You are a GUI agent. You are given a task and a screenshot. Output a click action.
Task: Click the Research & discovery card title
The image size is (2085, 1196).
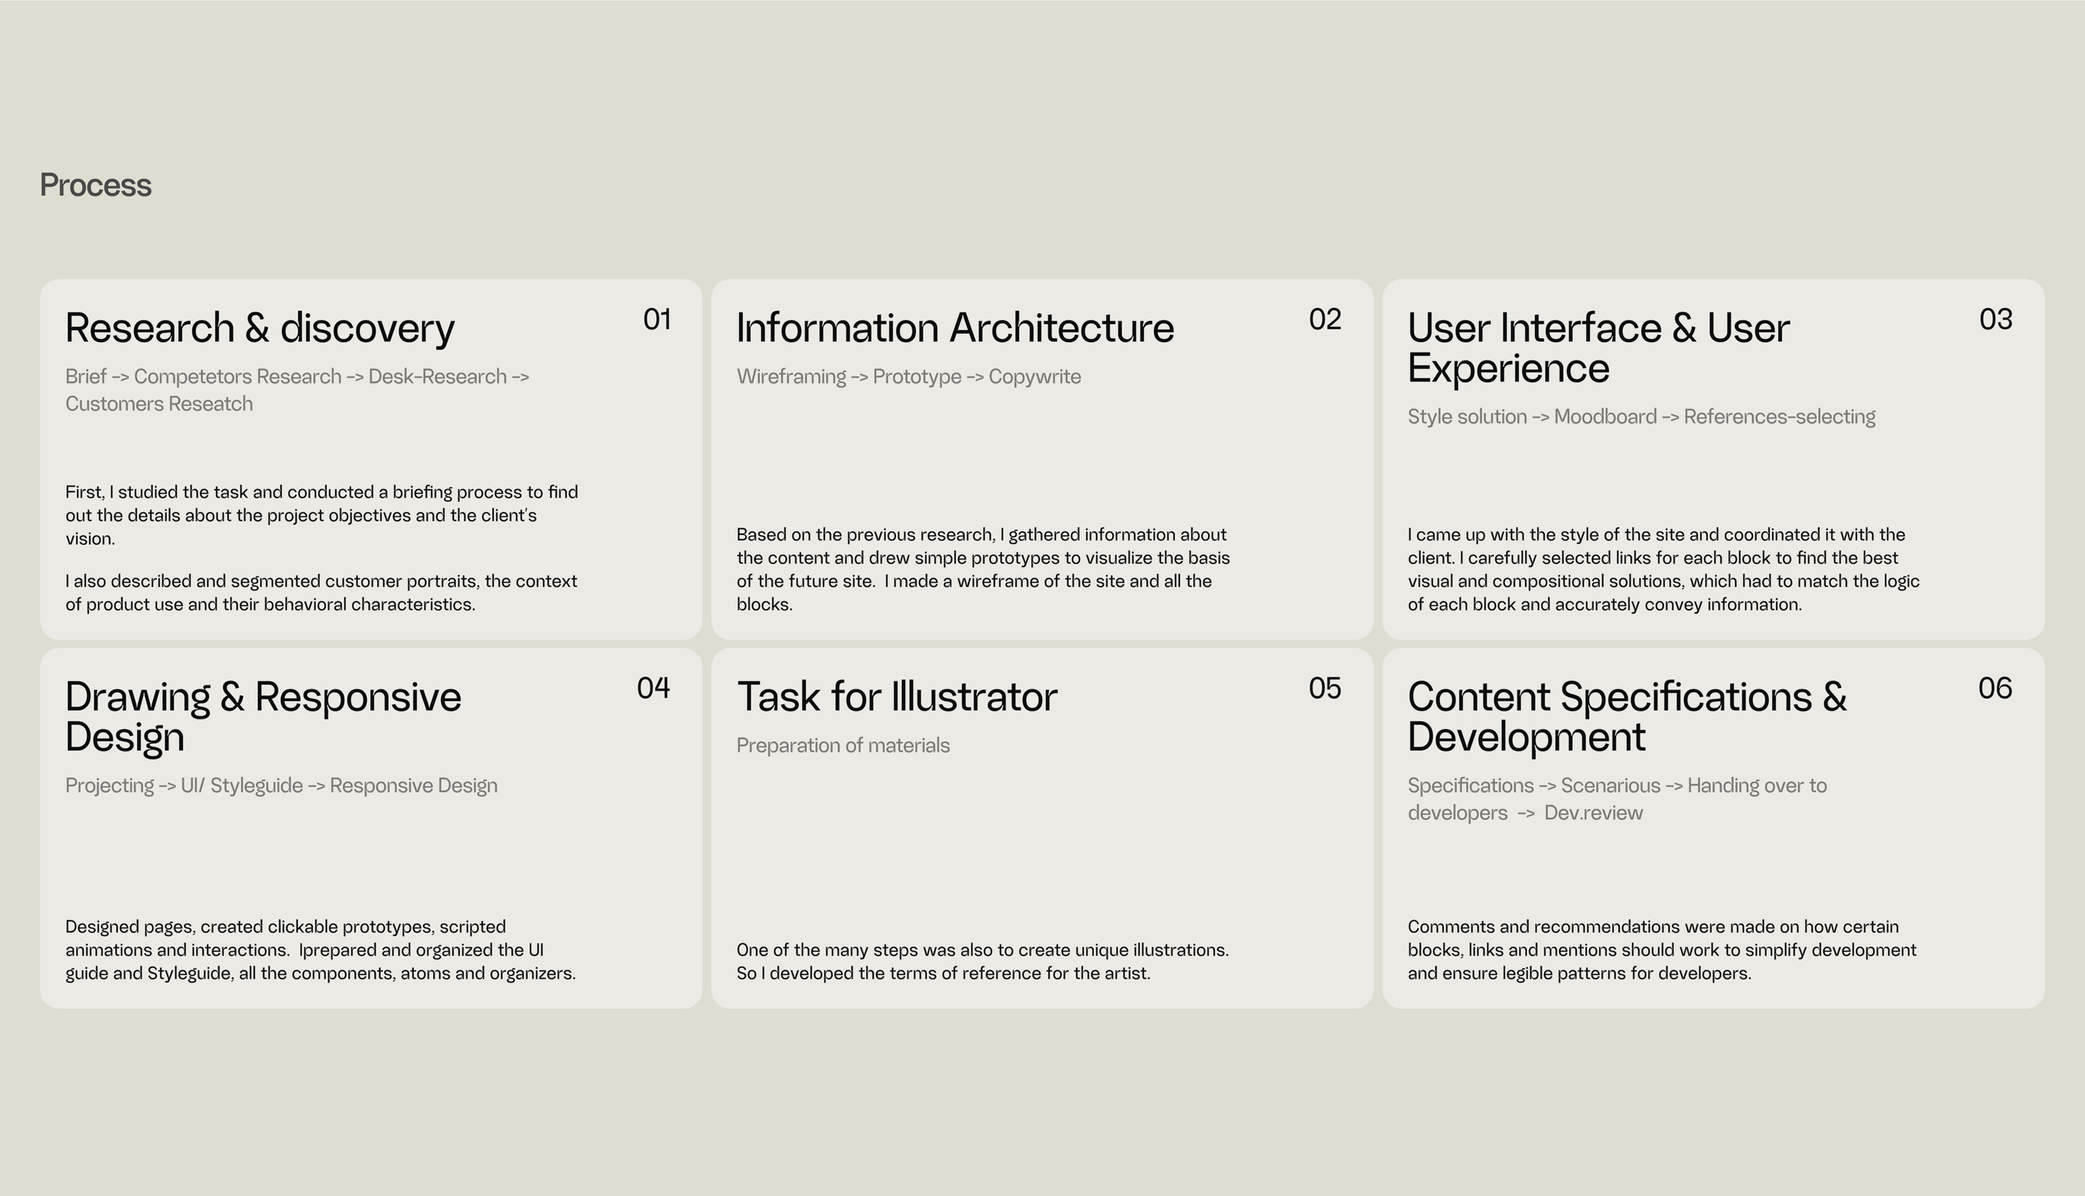point(259,328)
